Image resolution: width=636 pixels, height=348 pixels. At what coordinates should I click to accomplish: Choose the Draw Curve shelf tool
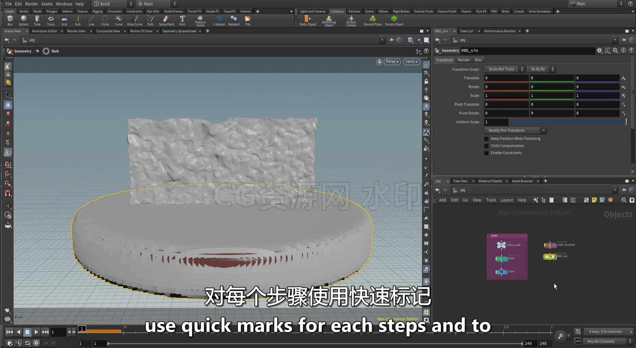coord(134,21)
